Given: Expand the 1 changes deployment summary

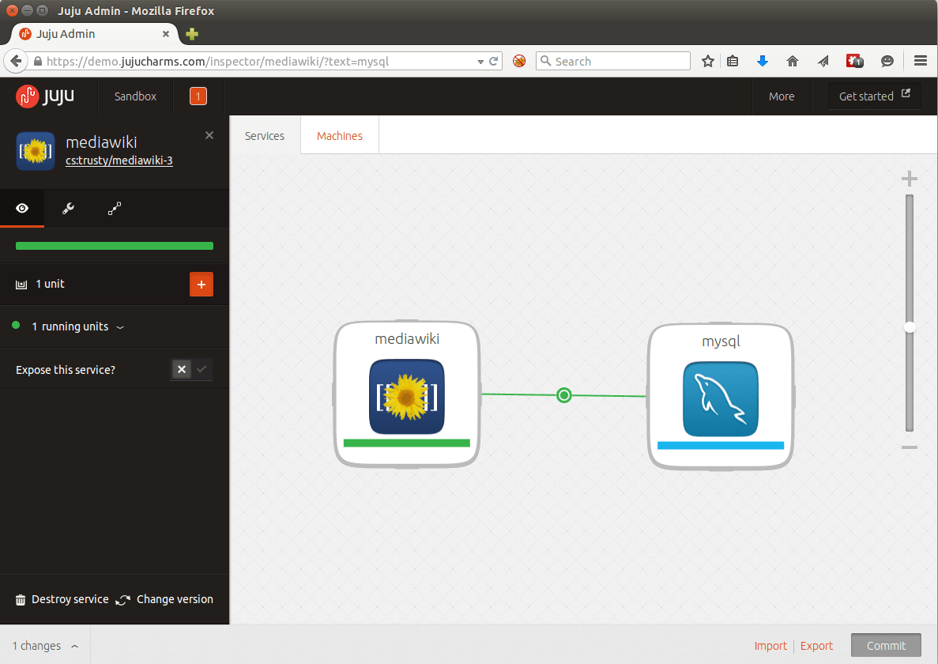Looking at the screenshot, I should coord(46,646).
